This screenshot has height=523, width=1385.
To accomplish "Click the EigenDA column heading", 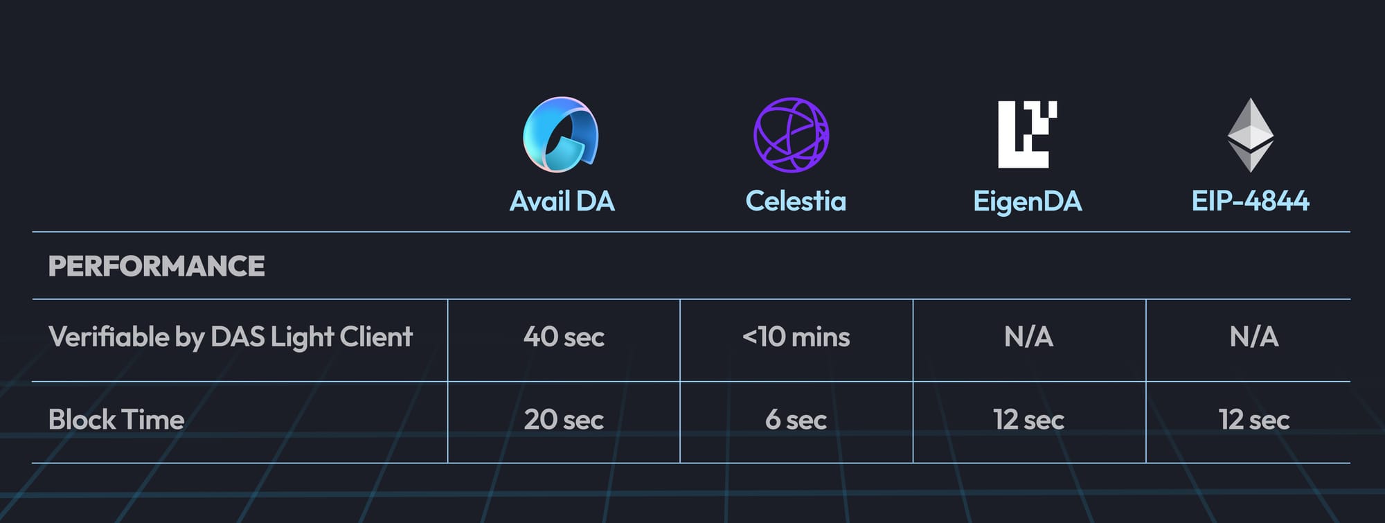I will click(x=1027, y=202).
